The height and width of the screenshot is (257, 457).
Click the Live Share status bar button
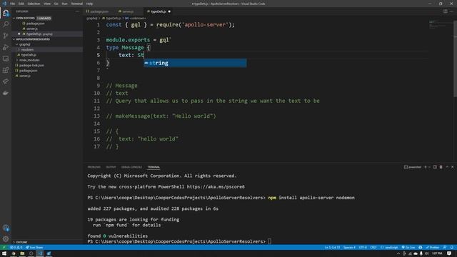34,248
